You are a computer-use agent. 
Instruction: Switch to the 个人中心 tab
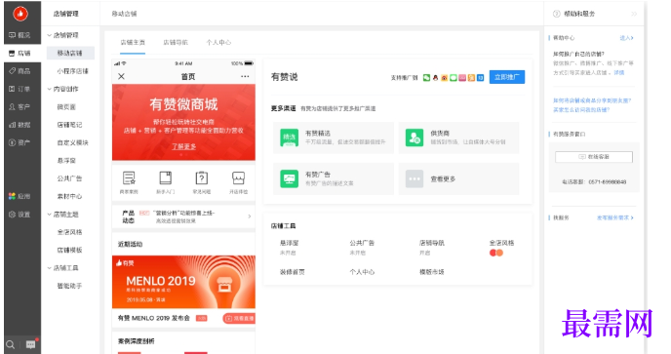(x=218, y=42)
